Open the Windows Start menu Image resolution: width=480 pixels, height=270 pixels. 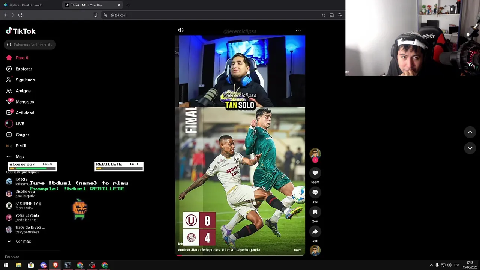click(6, 265)
